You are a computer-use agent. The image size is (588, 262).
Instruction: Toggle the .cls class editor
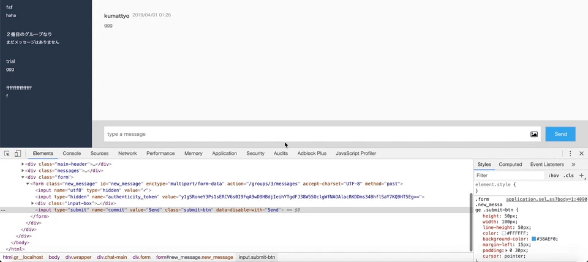coord(568,176)
